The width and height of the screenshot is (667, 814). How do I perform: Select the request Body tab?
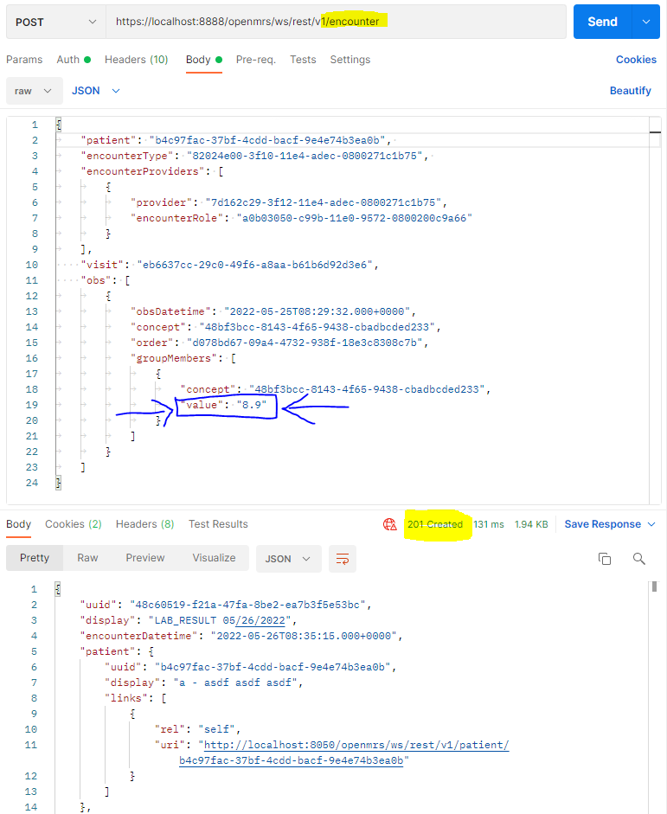(204, 60)
